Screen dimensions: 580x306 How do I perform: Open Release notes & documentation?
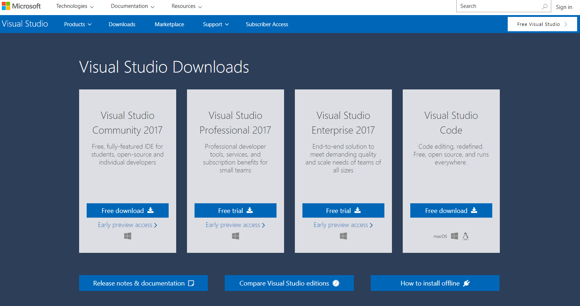(x=143, y=283)
